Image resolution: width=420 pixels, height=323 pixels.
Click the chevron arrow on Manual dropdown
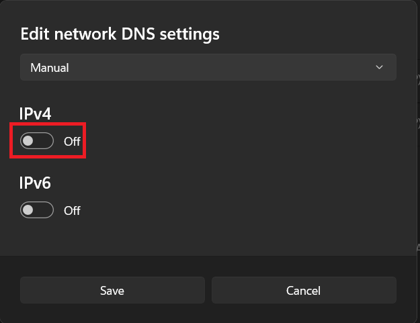[x=380, y=67]
